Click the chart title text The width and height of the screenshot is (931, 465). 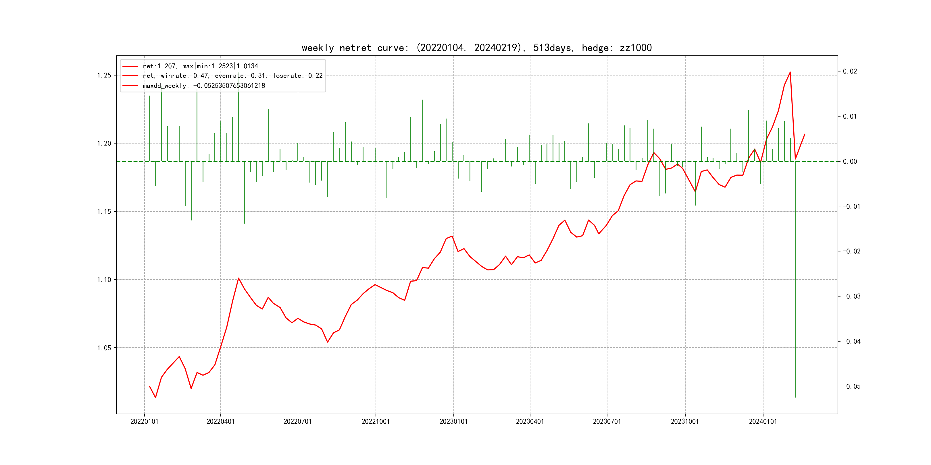476,48
